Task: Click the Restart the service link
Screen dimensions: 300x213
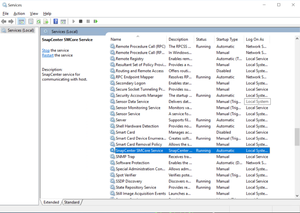Action: [x=48, y=55]
